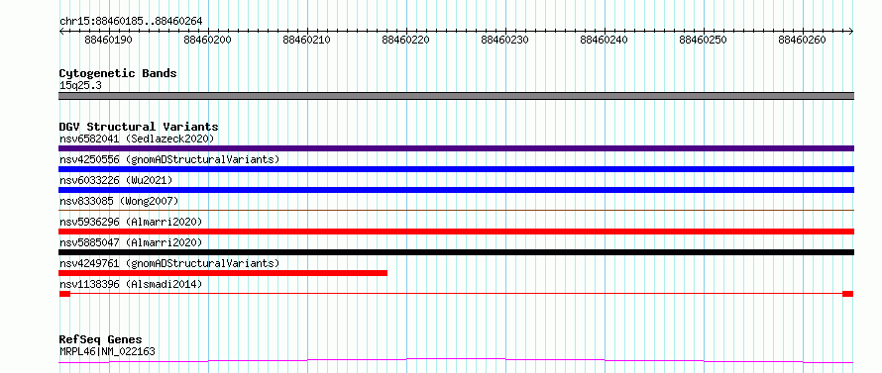Click the chr15:88460185..88460264 coordinate label
The width and height of the screenshot is (882, 373).
click(x=131, y=22)
